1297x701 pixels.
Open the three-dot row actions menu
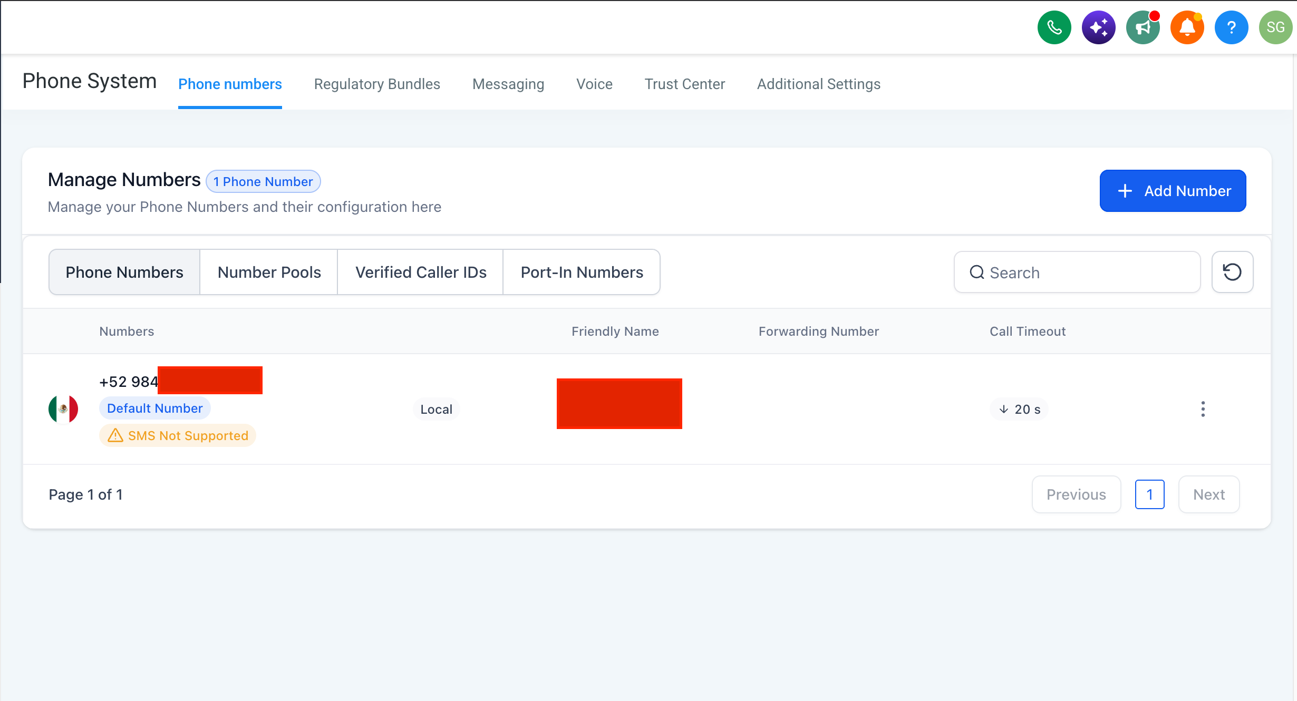click(1203, 409)
